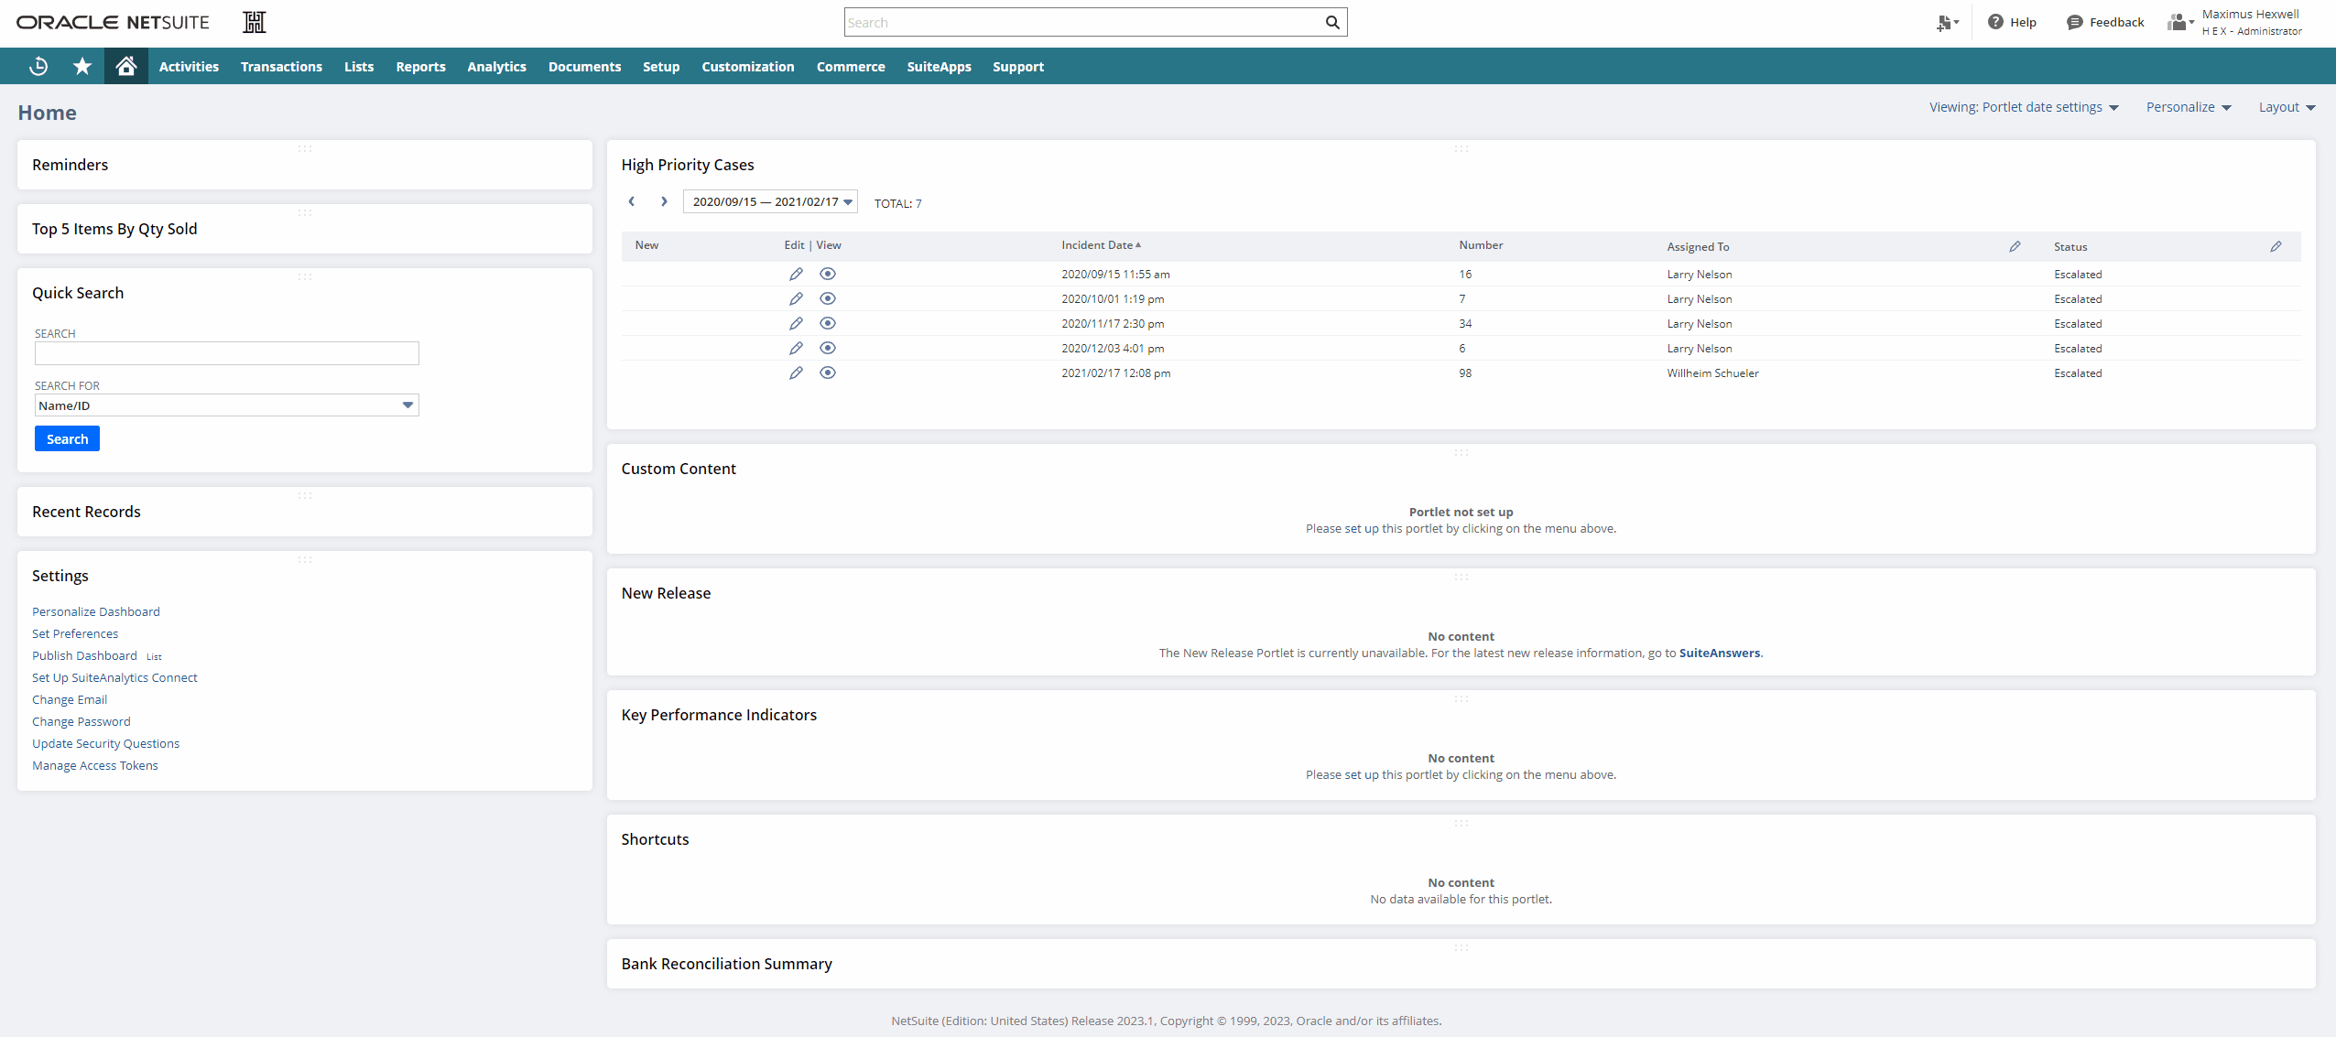This screenshot has height=1037, width=2336.
Task: View case number 34 via eye icon
Action: (x=828, y=323)
